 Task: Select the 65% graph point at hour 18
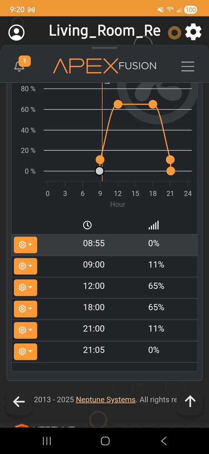tap(153, 104)
